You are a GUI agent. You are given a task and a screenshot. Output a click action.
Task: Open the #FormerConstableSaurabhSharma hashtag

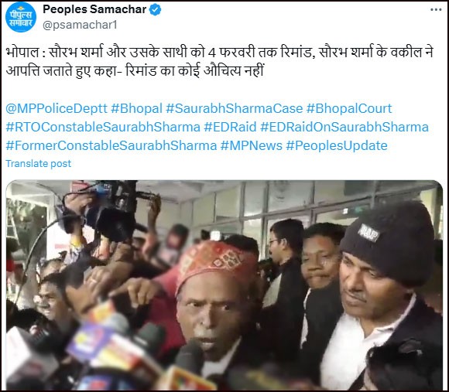tap(111, 146)
